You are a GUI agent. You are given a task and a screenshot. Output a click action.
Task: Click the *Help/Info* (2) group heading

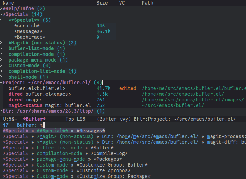click(24, 9)
